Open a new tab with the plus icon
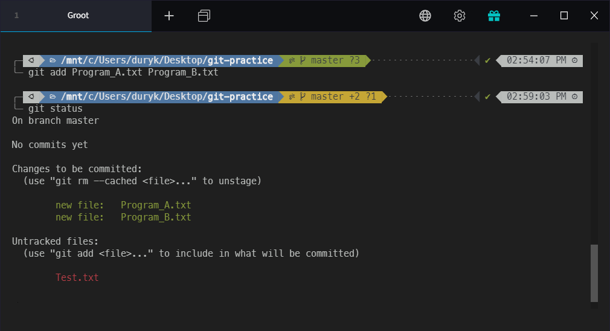 [169, 16]
